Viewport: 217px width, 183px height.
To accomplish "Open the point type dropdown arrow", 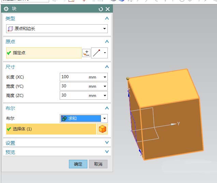I will coord(105,53).
